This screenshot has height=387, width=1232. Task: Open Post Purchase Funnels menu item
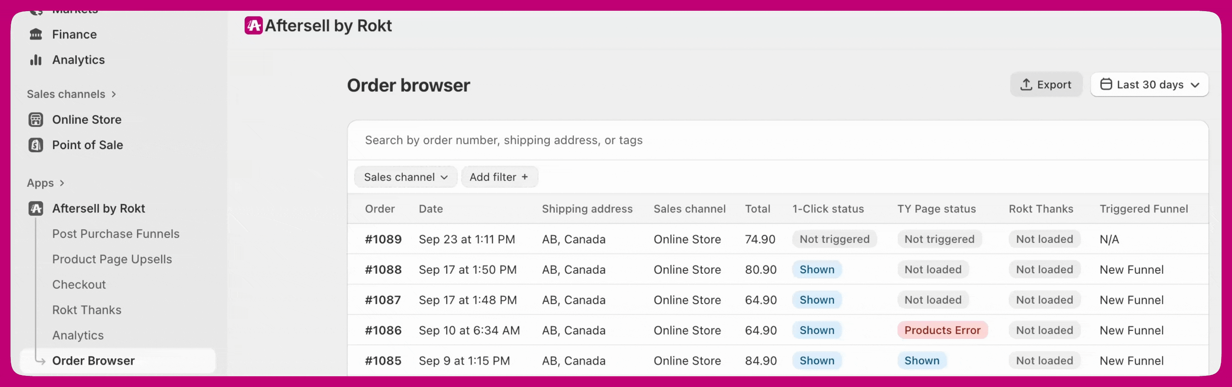pyautogui.click(x=116, y=234)
